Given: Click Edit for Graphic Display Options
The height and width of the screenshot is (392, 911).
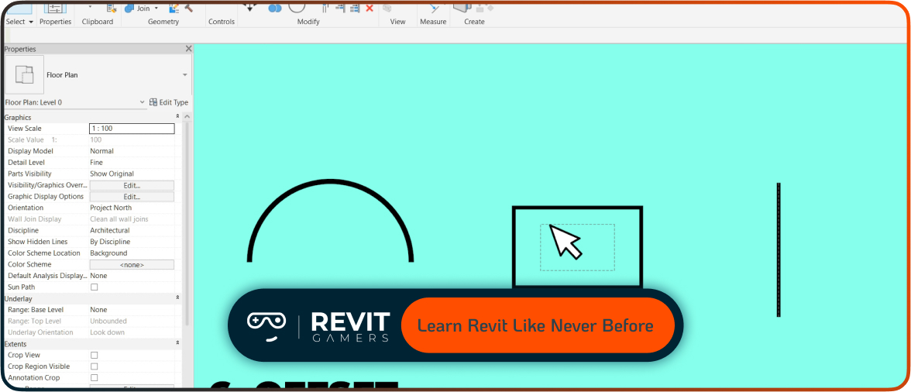Looking at the screenshot, I should 132,197.
